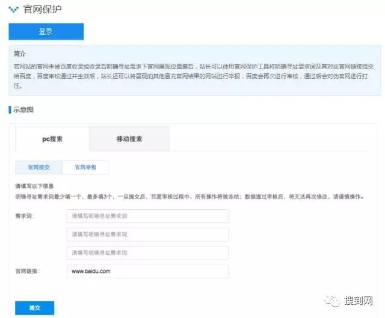The image size is (385, 318).
Task: Focus the first 需求词 input field
Action: 147,216
